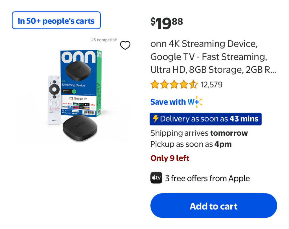The image size is (289, 229).
Task: Click the Only 9 left stock notice
Action: point(170,158)
